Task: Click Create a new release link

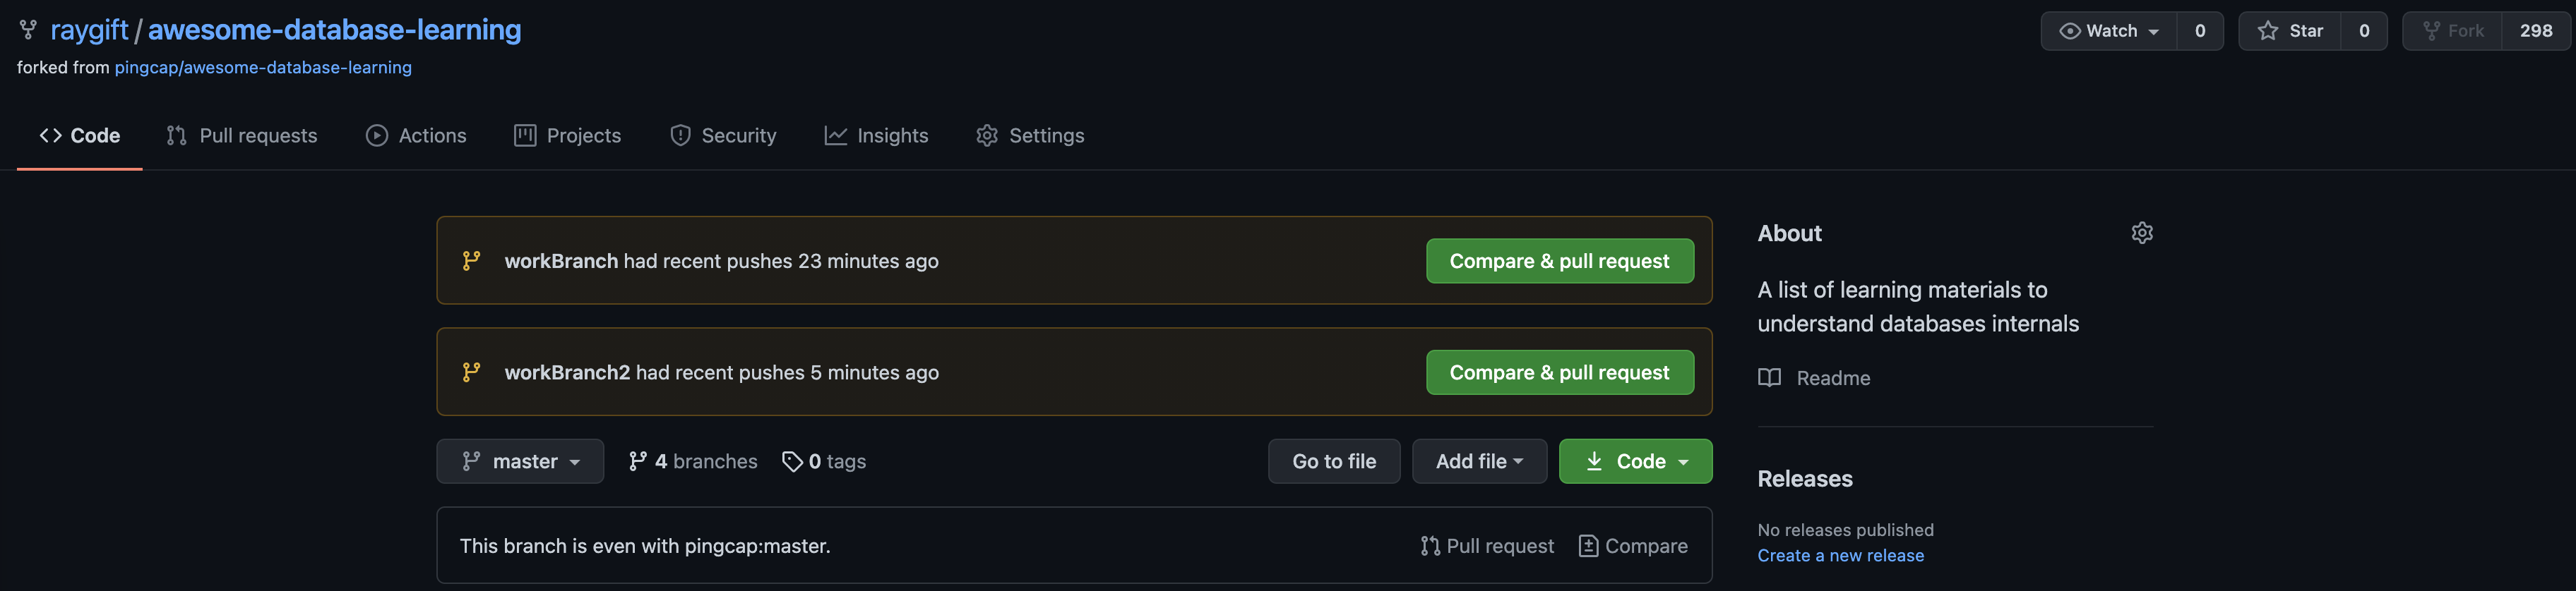Action: 1840,556
